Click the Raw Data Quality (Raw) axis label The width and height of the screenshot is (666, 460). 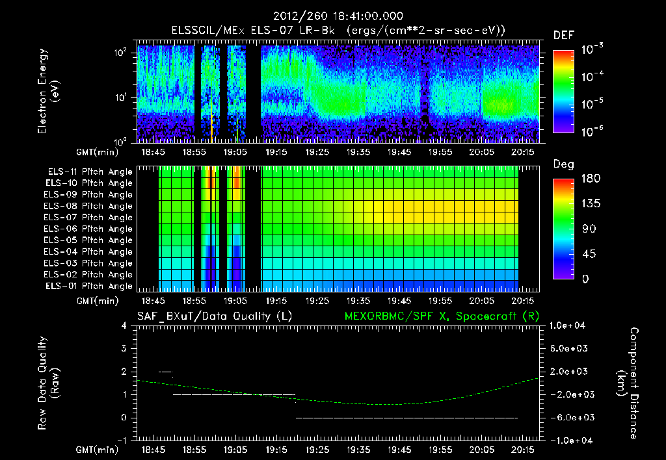(48, 383)
